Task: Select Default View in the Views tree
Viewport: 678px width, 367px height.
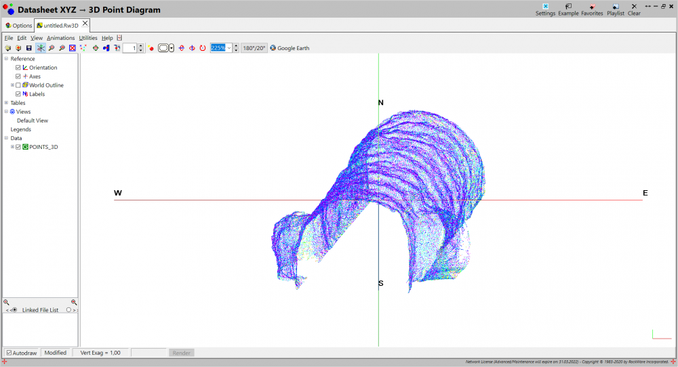Action: (33, 121)
